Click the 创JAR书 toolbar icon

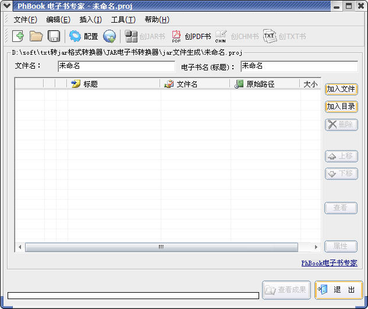tap(145, 36)
